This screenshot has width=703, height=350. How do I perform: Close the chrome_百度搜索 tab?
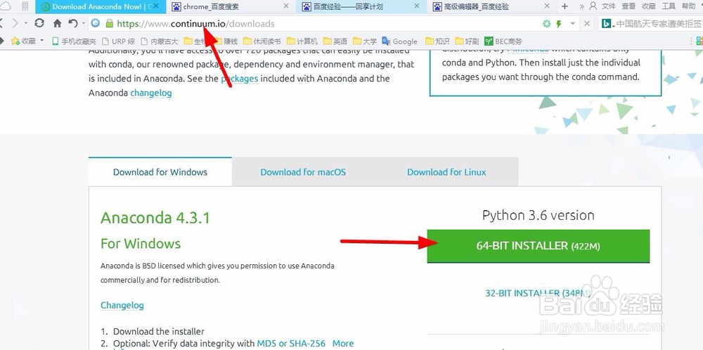(x=287, y=6)
